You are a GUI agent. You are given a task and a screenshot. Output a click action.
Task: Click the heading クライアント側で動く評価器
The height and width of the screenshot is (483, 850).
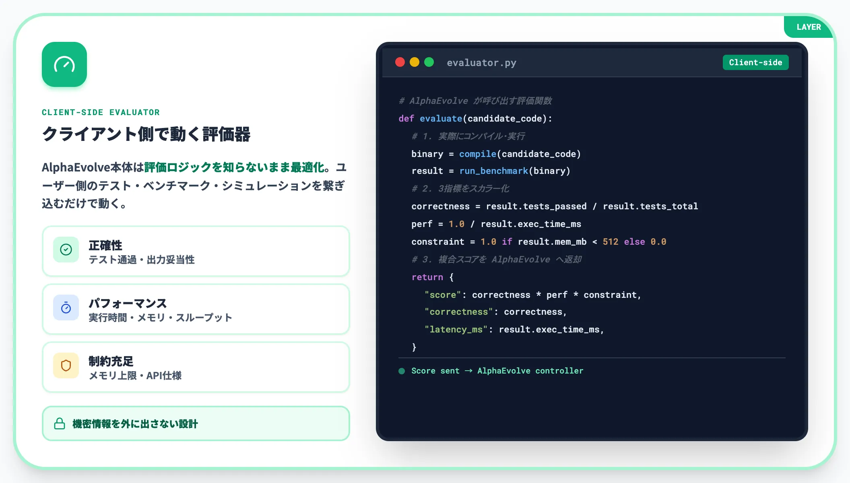(x=146, y=134)
